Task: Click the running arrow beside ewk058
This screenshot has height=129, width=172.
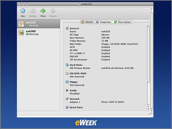Action: (27, 26)
